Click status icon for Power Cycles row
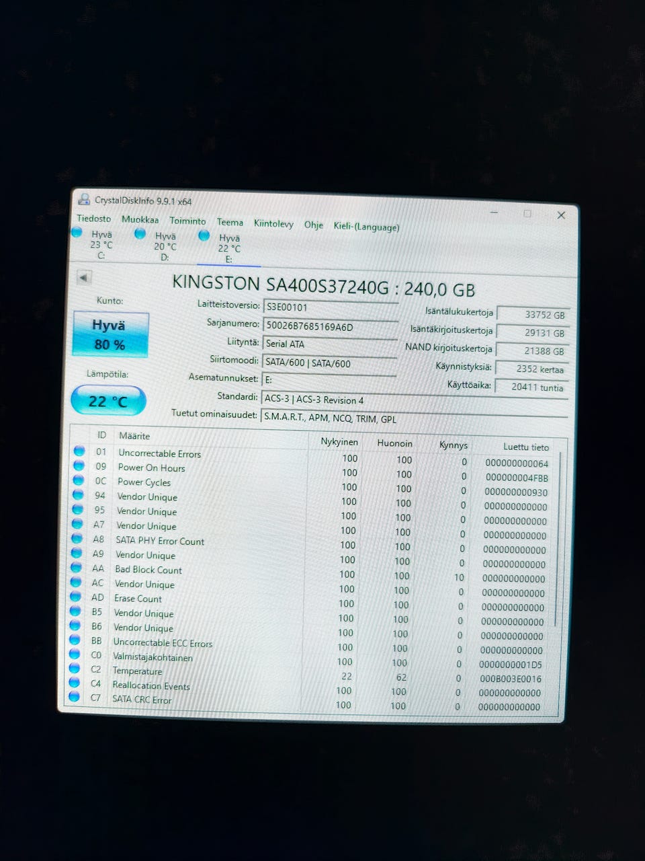The width and height of the screenshot is (645, 861). (79, 480)
